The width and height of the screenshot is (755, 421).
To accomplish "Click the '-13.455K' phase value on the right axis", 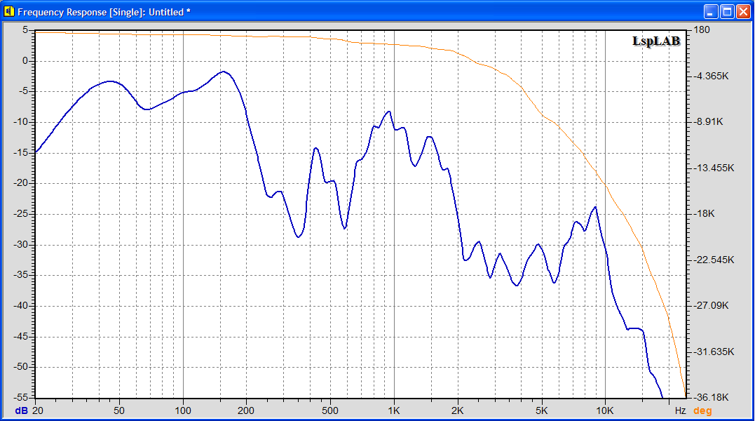I will pyautogui.click(x=714, y=168).
